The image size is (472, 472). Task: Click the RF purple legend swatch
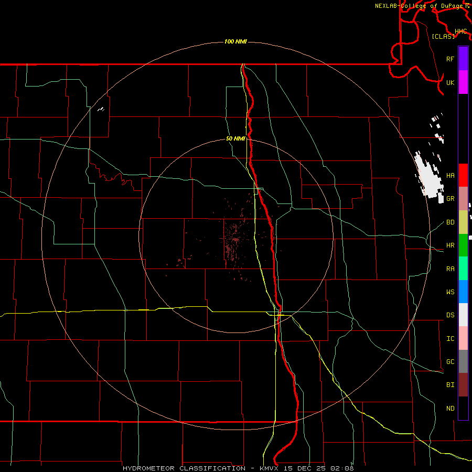pyautogui.click(x=463, y=59)
